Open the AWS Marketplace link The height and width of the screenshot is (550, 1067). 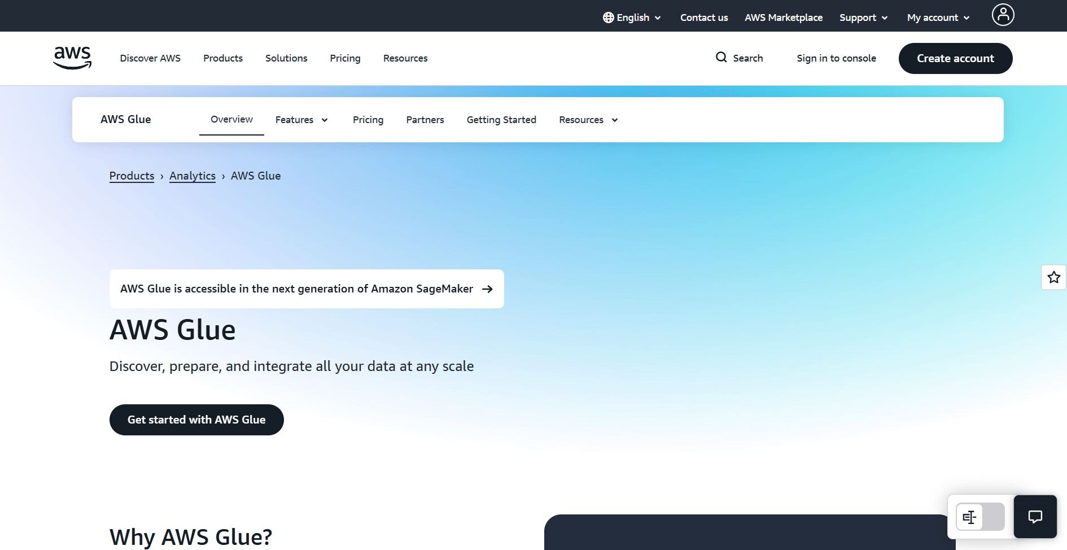click(x=784, y=18)
